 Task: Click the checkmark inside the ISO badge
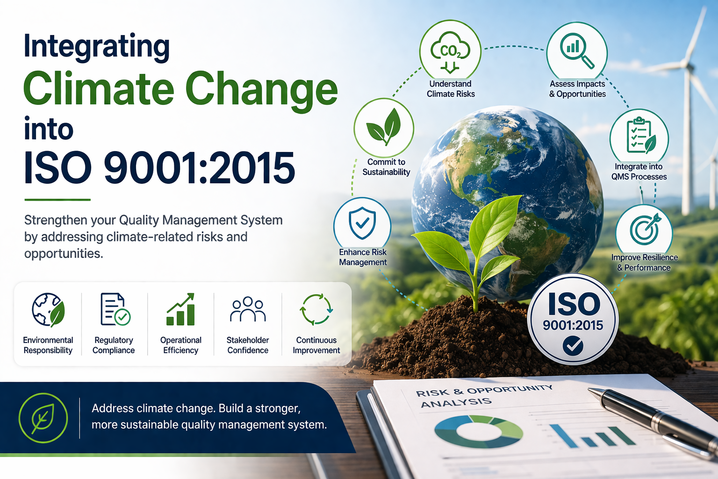click(573, 346)
